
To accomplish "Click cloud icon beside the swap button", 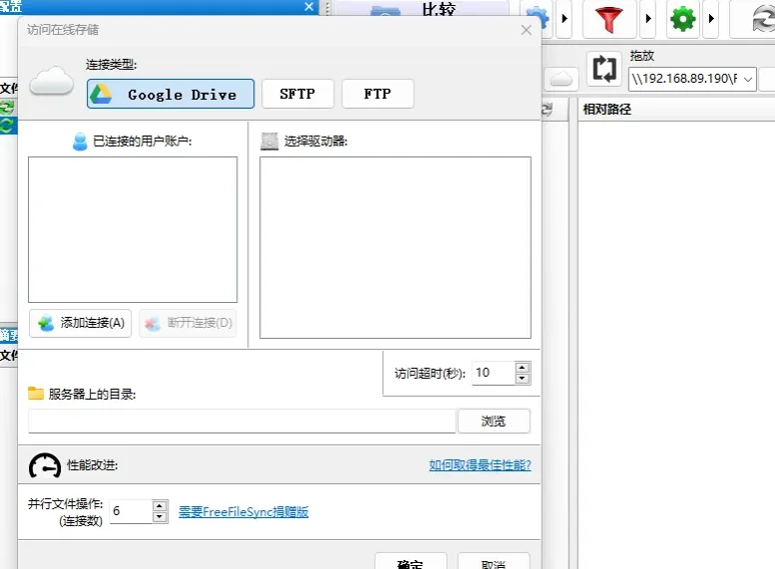I will [x=562, y=79].
